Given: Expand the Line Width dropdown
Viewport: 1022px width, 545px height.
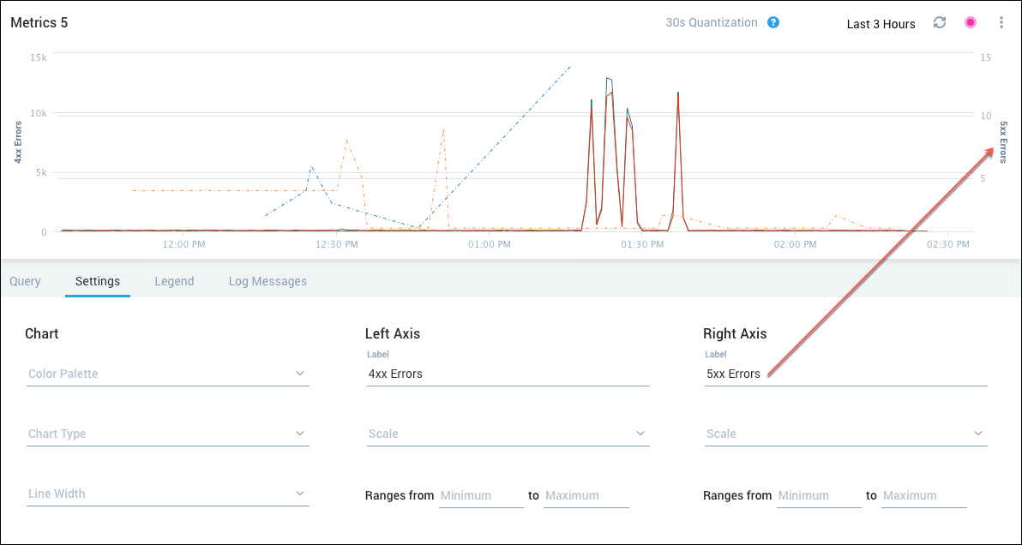Looking at the screenshot, I should [168, 494].
